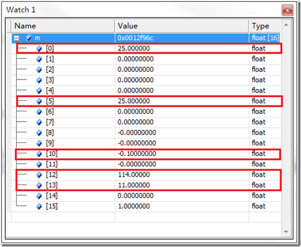Click the variable icon beside m
301x247 pixels.
[x=28, y=38]
